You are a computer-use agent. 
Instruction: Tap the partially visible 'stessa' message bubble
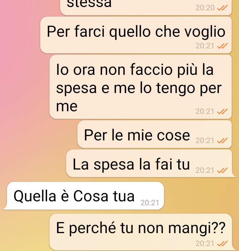pos(146,8)
